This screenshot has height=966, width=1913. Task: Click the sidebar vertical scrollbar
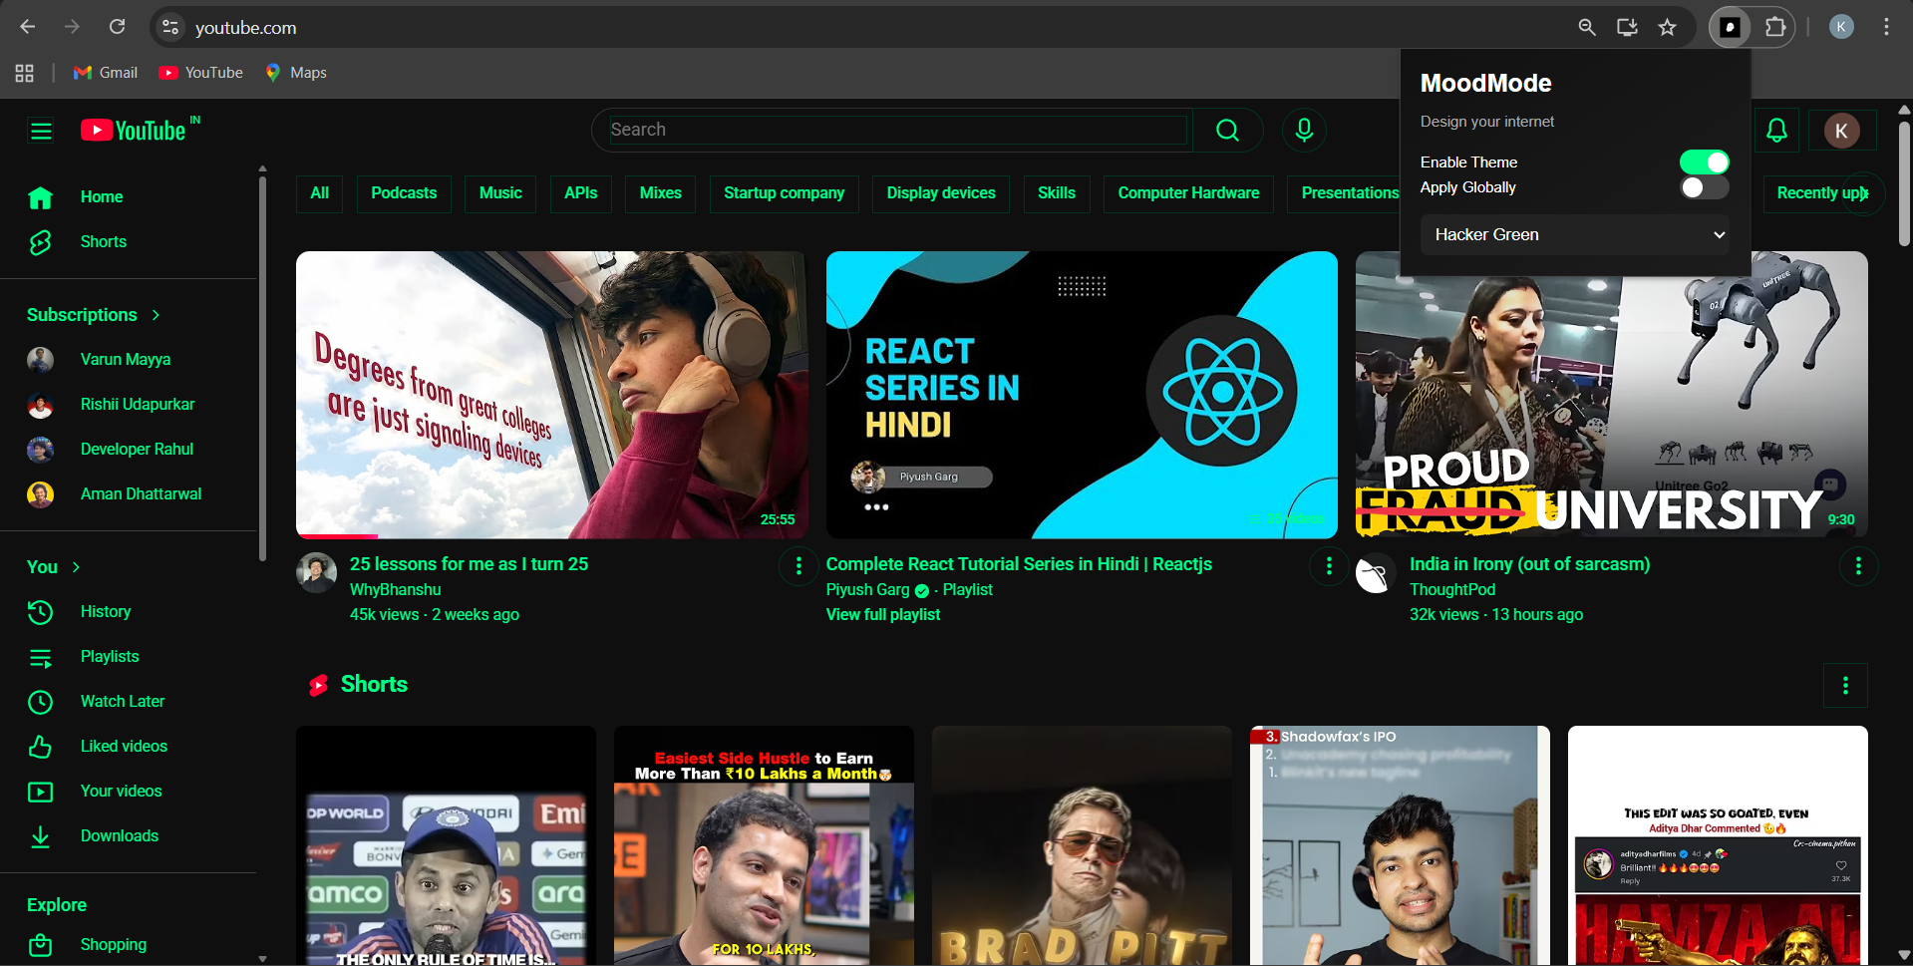pos(262,369)
